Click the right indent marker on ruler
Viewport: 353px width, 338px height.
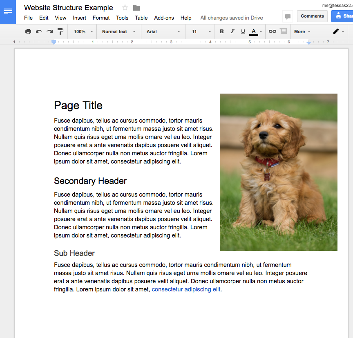tap(308, 43)
